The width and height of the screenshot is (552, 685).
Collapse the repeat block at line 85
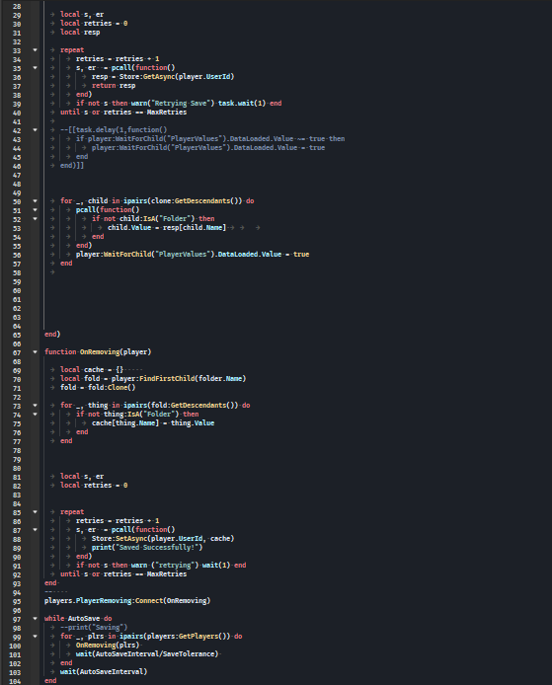35,512
